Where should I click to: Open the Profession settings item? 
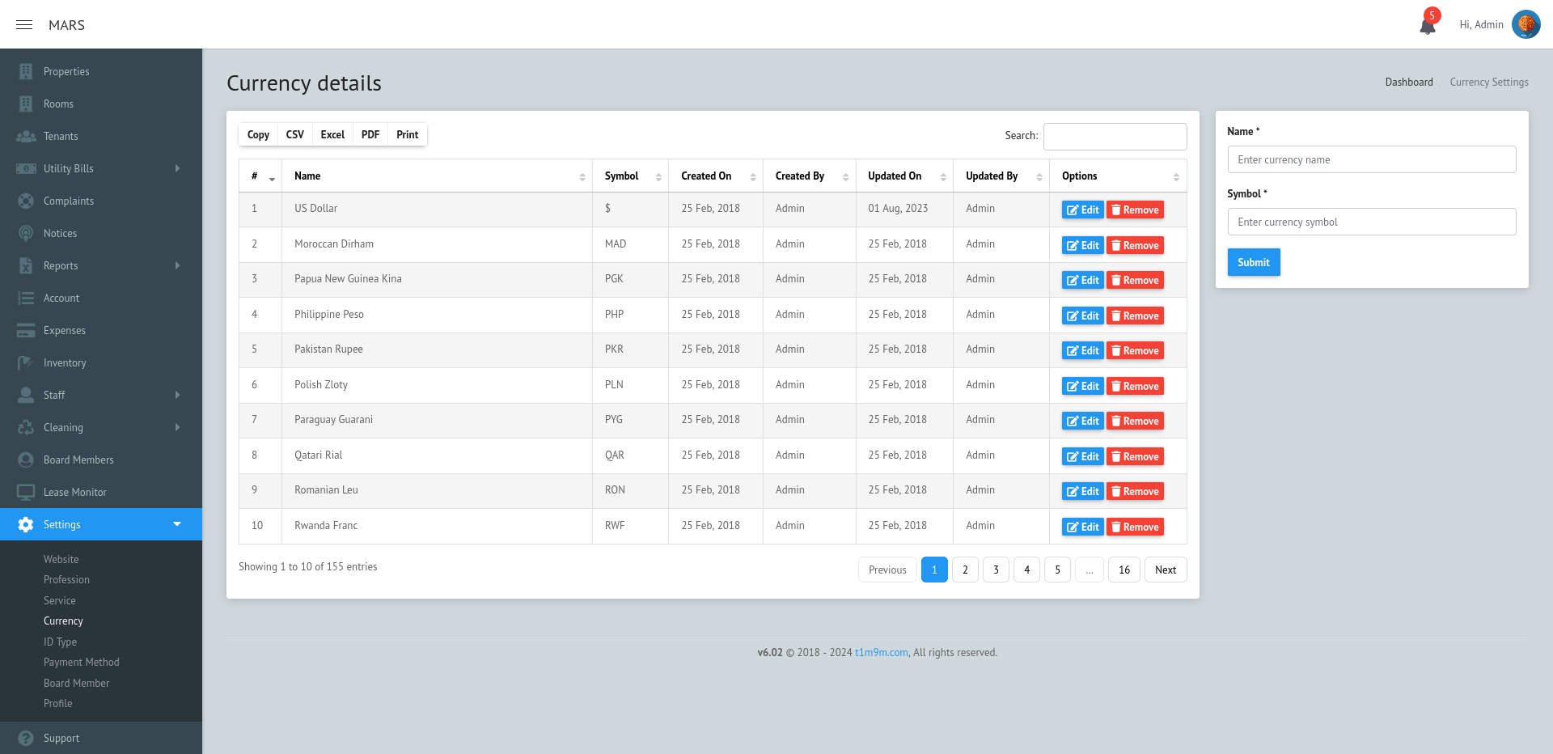[66, 579]
